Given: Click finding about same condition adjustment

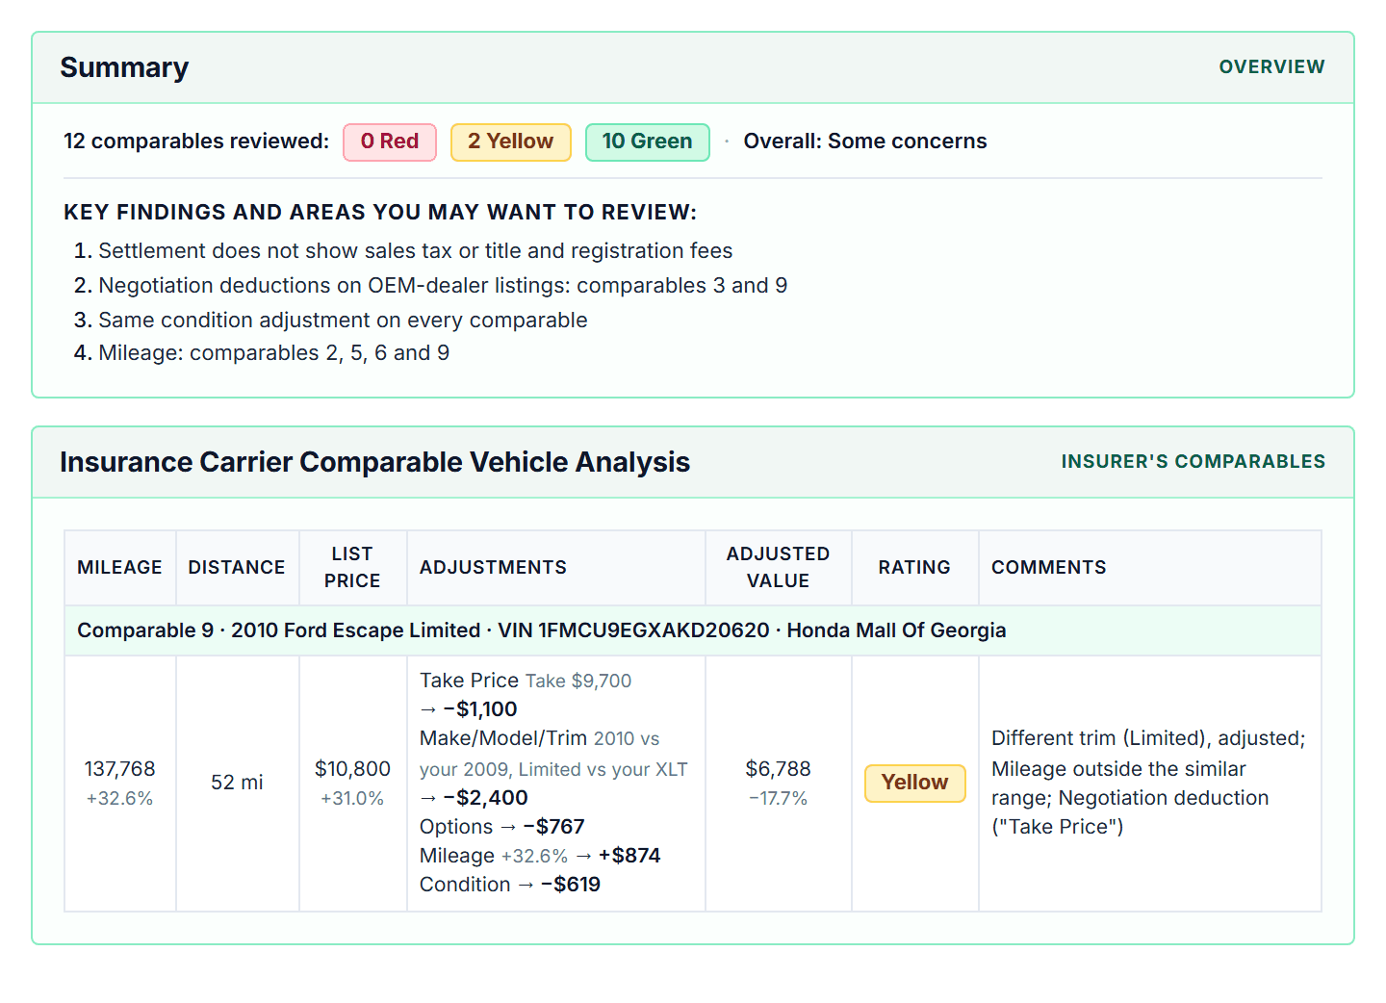Looking at the screenshot, I should (x=343, y=321).
